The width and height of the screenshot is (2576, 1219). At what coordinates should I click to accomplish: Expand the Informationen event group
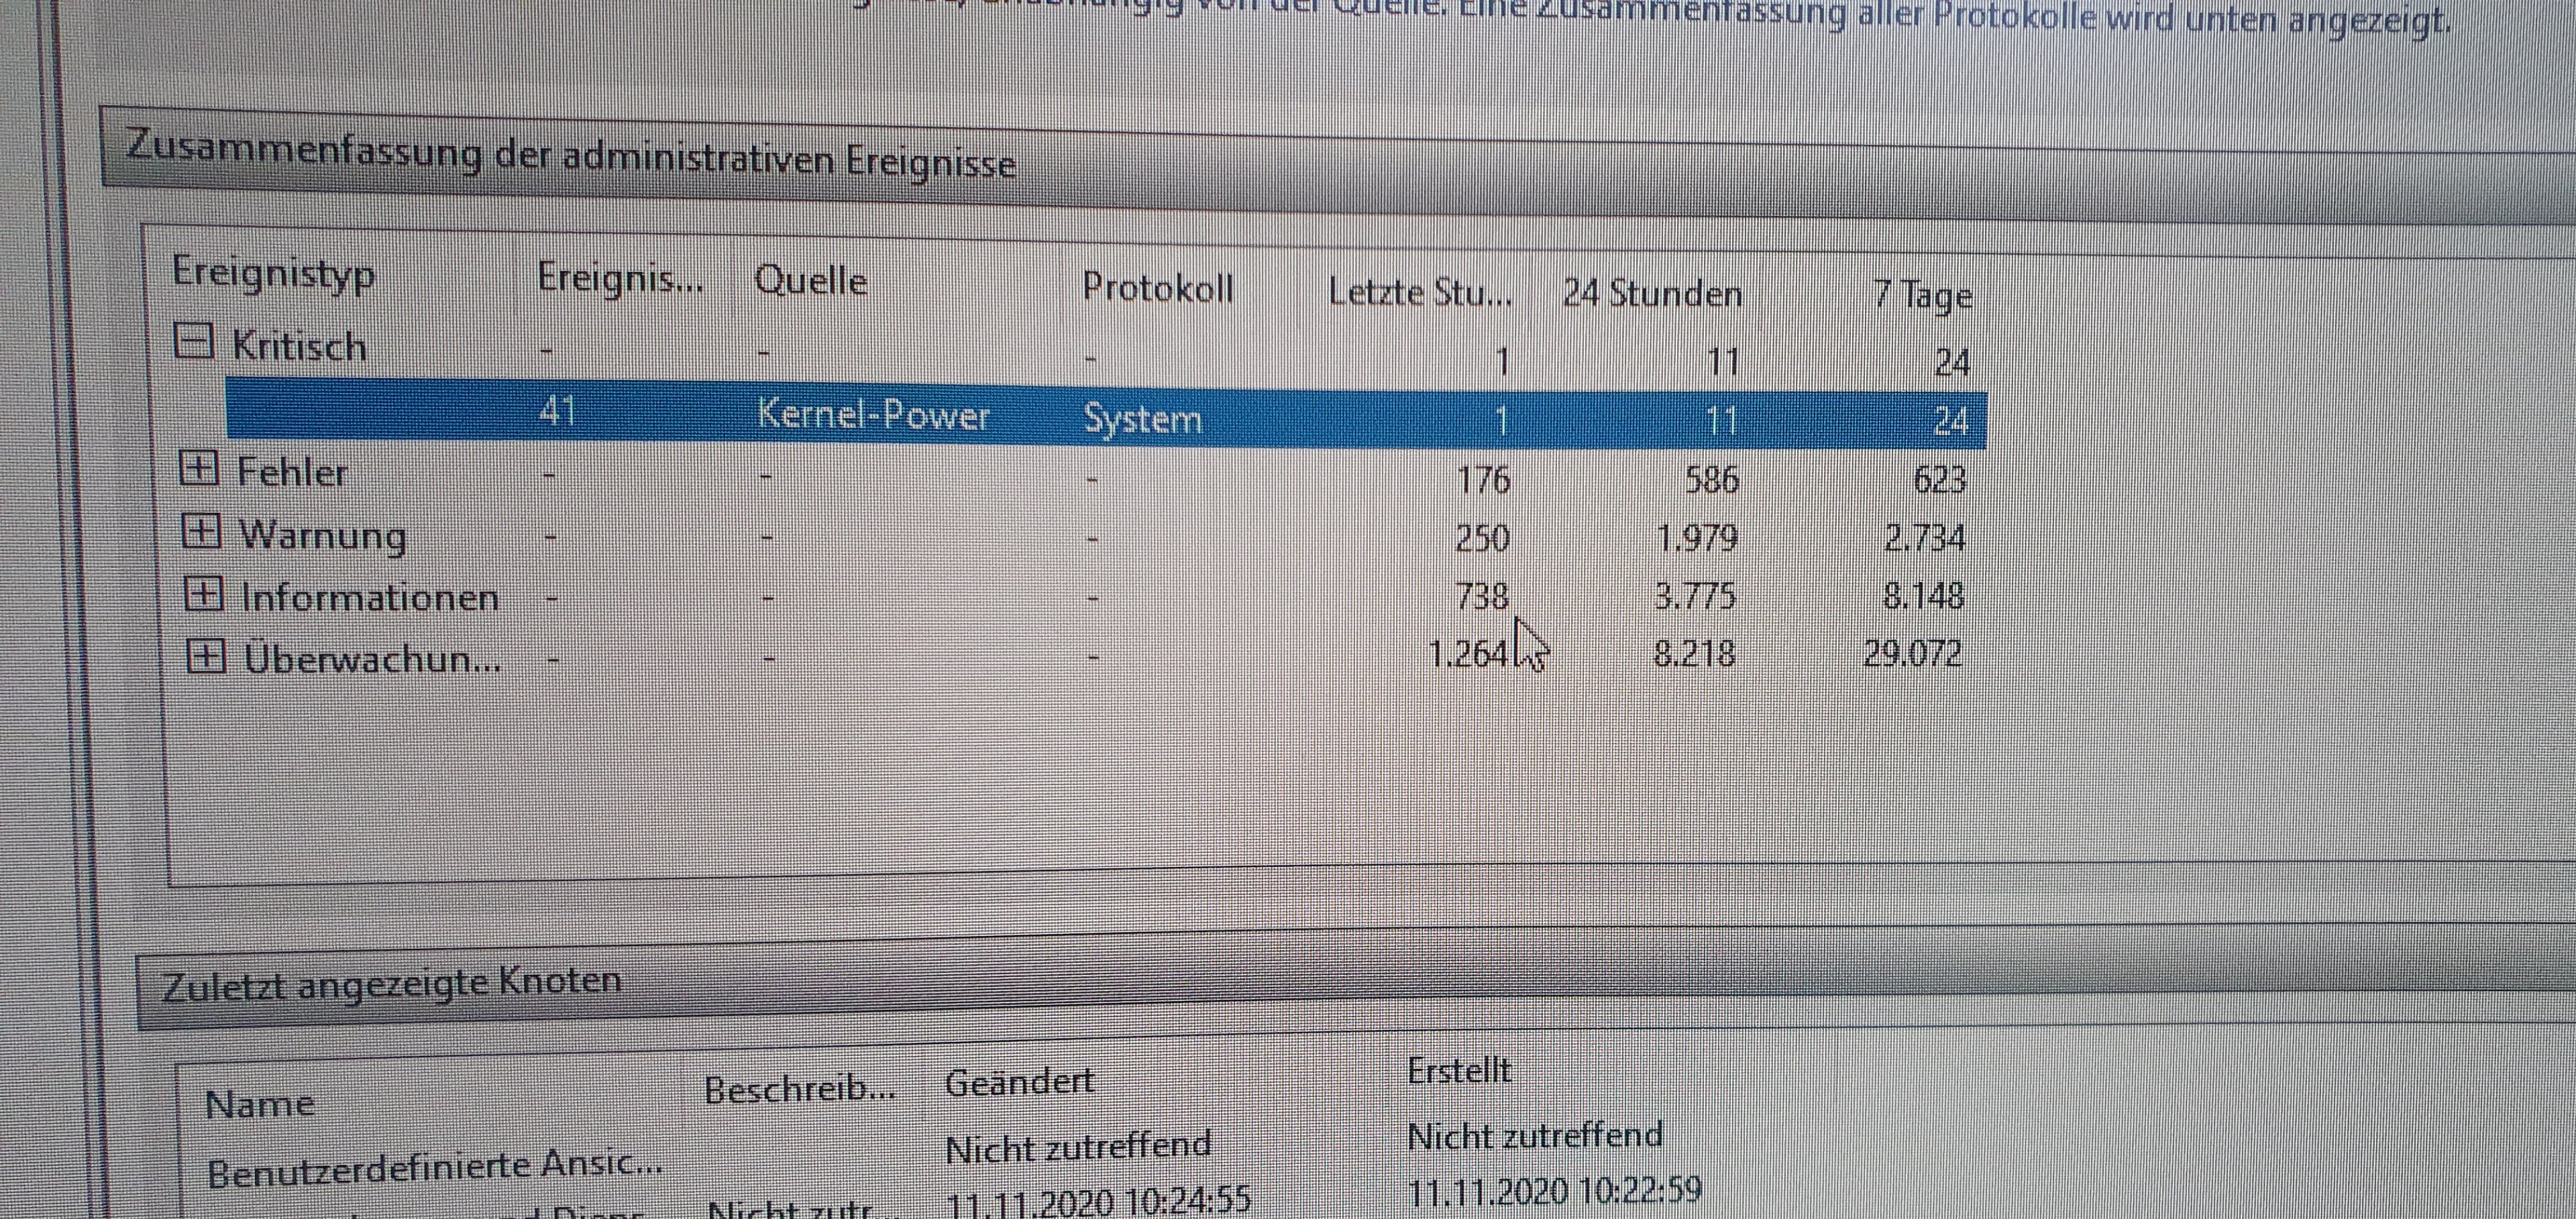click(203, 595)
